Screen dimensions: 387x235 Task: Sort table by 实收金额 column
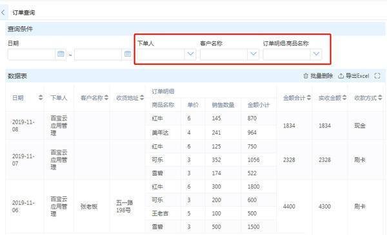(344, 98)
